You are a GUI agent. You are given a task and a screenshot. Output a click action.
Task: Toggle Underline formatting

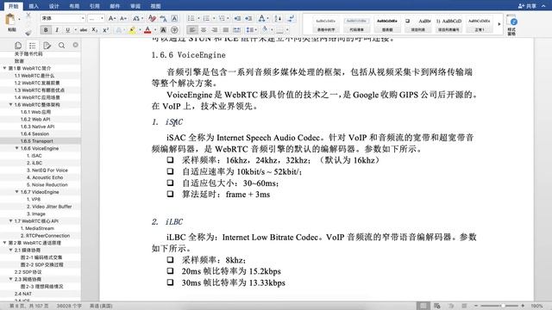tap(67, 30)
